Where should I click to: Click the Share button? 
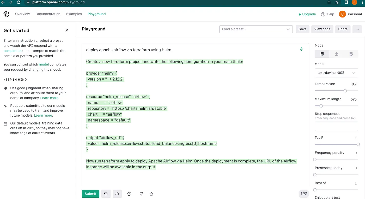(343, 29)
